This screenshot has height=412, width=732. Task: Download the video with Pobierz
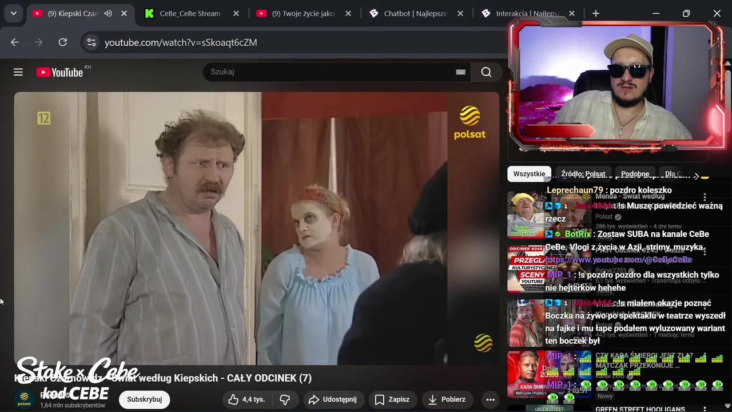pos(447,399)
